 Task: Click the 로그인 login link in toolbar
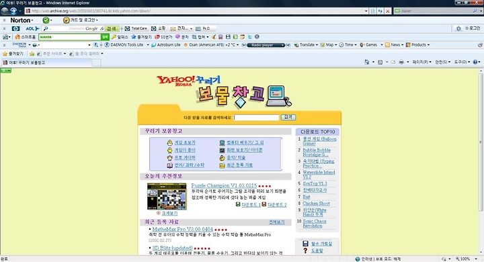point(473,28)
